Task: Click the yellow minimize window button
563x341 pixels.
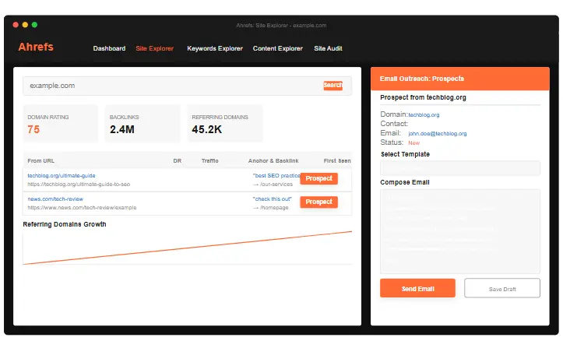Action: (x=25, y=25)
